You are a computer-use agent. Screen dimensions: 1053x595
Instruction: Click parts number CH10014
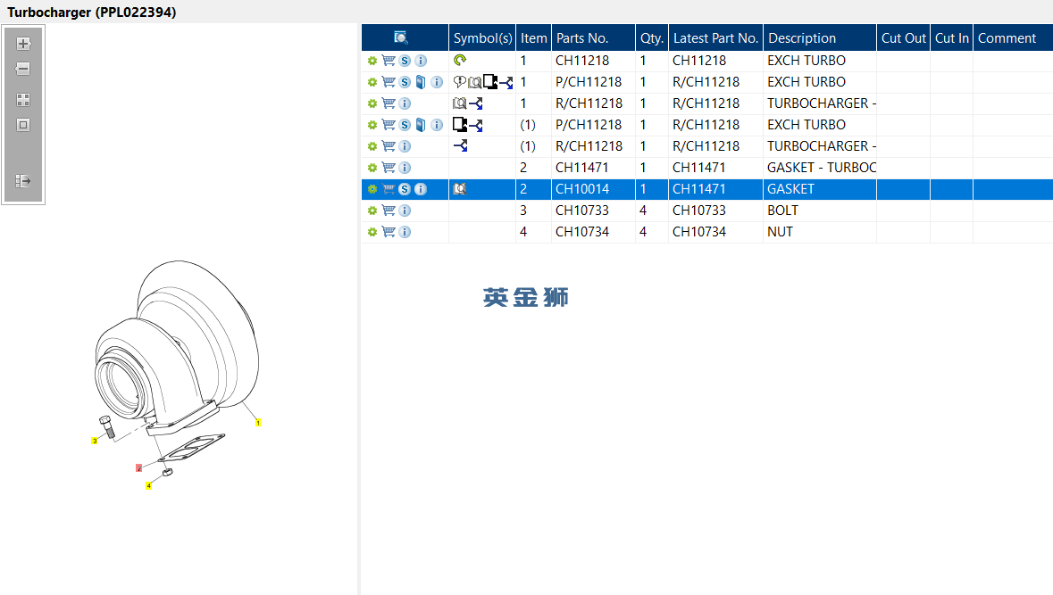[582, 189]
